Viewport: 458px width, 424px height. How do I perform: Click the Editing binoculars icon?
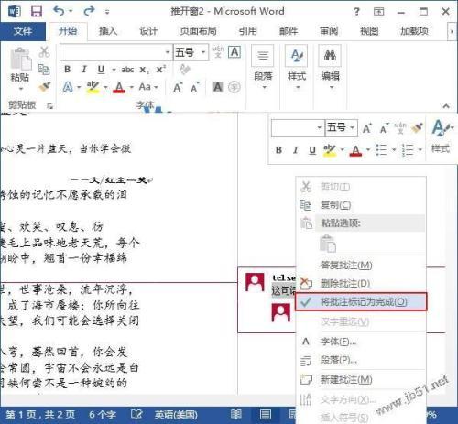pyautogui.click(x=330, y=56)
